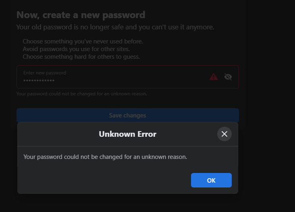Viewport: 295px width, 212px height.
Task: Click the "Avoid passwords you use for other sites" tip
Action: click(76, 49)
